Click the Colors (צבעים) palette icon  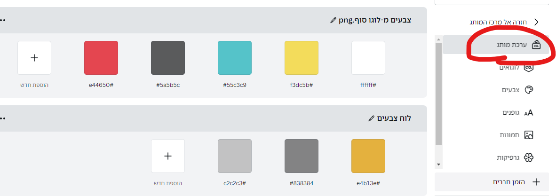(529, 90)
